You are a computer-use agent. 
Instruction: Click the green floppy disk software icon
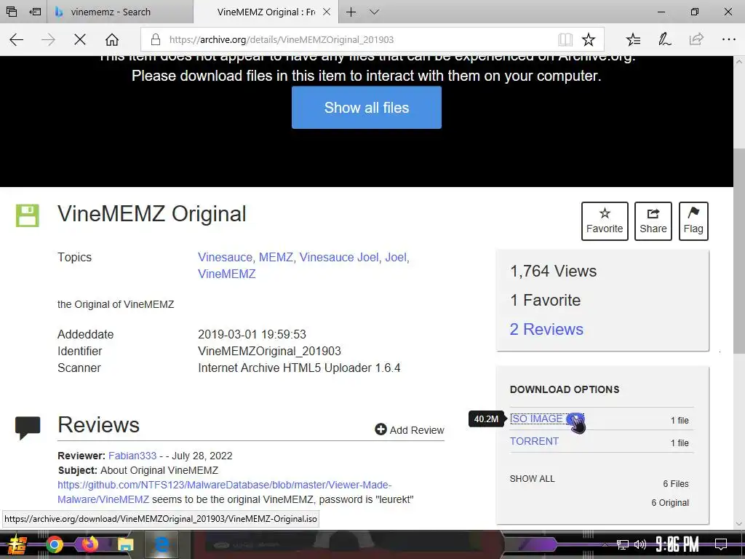coord(27,215)
